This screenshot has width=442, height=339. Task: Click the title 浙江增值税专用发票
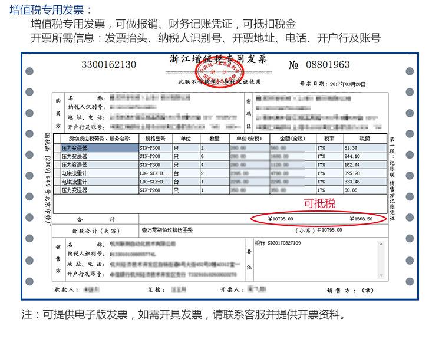pos(218,59)
